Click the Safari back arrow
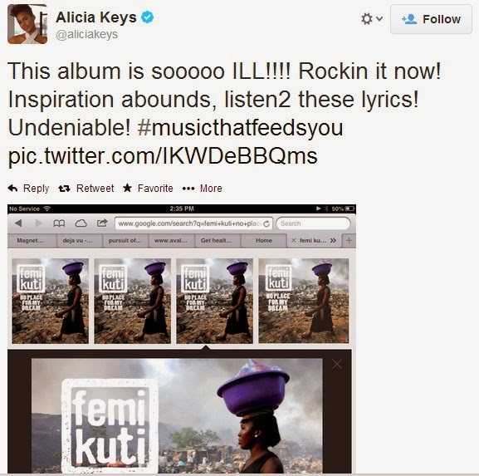 [x=18, y=223]
